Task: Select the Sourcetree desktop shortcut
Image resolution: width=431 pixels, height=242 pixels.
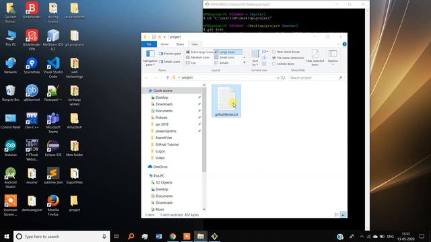Action: pyautogui.click(x=32, y=66)
